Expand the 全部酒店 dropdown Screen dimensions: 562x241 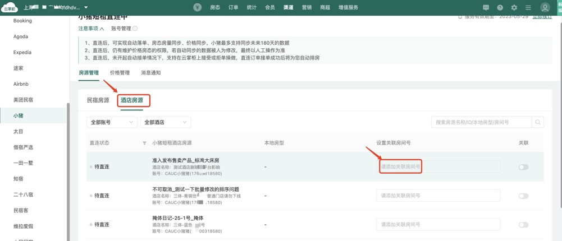click(x=165, y=122)
